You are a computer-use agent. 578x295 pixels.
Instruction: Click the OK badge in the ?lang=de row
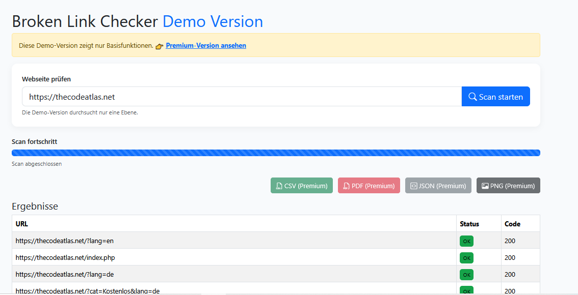466,275
